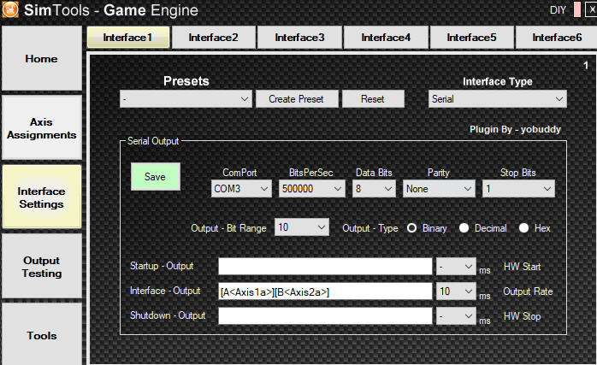Select the Decimal output type radio button
The width and height of the screenshot is (597, 365).
pyautogui.click(x=464, y=228)
